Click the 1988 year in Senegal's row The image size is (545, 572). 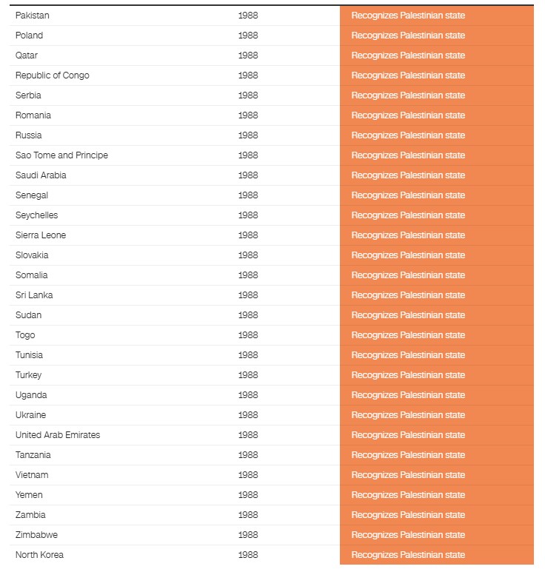tap(248, 195)
